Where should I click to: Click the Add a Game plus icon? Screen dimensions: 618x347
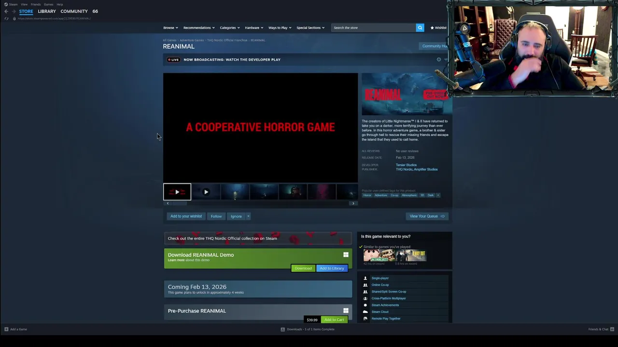point(6,329)
